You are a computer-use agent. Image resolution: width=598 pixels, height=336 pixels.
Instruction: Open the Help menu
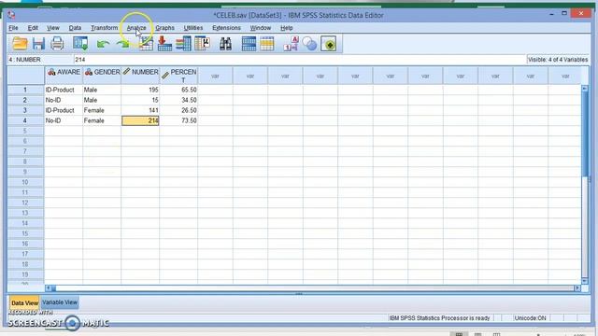(287, 28)
